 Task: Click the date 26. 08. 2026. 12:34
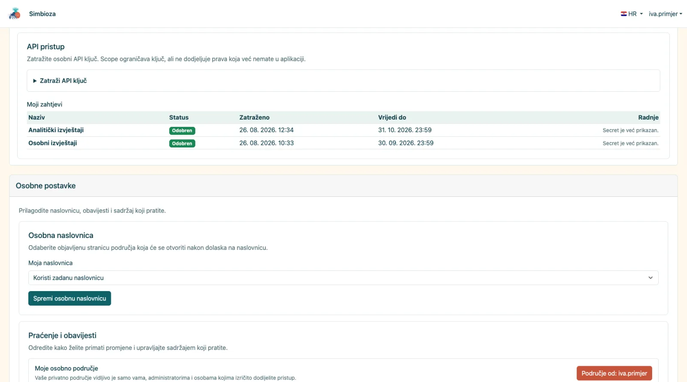(x=266, y=130)
